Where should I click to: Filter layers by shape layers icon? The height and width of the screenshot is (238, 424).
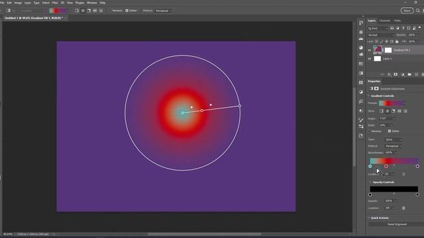(x=409, y=28)
